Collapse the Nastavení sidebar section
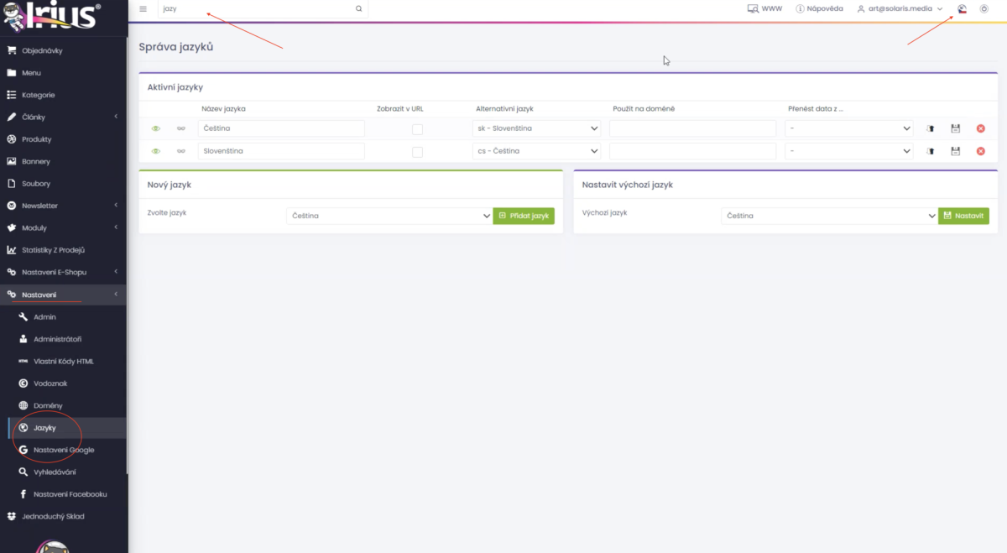The width and height of the screenshot is (1007, 553). (116, 295)
